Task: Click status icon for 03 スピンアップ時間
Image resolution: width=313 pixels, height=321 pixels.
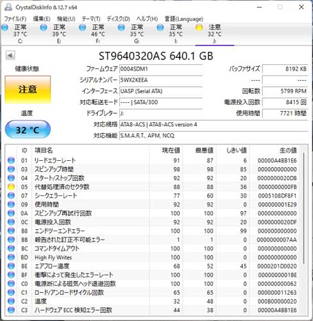Action: click(x=11, y=169)
